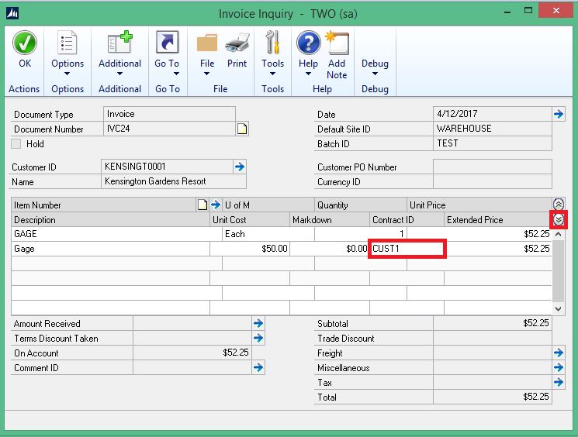Click the Additional button label
578x437 pixels.
tap(119, 64)
